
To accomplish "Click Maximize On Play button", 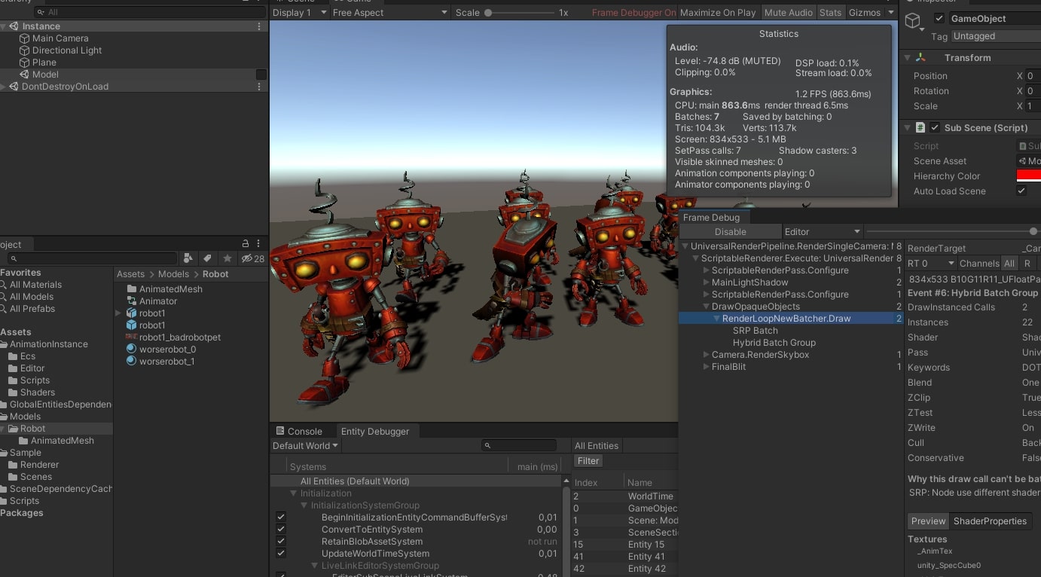I will [x=718, y=13].
